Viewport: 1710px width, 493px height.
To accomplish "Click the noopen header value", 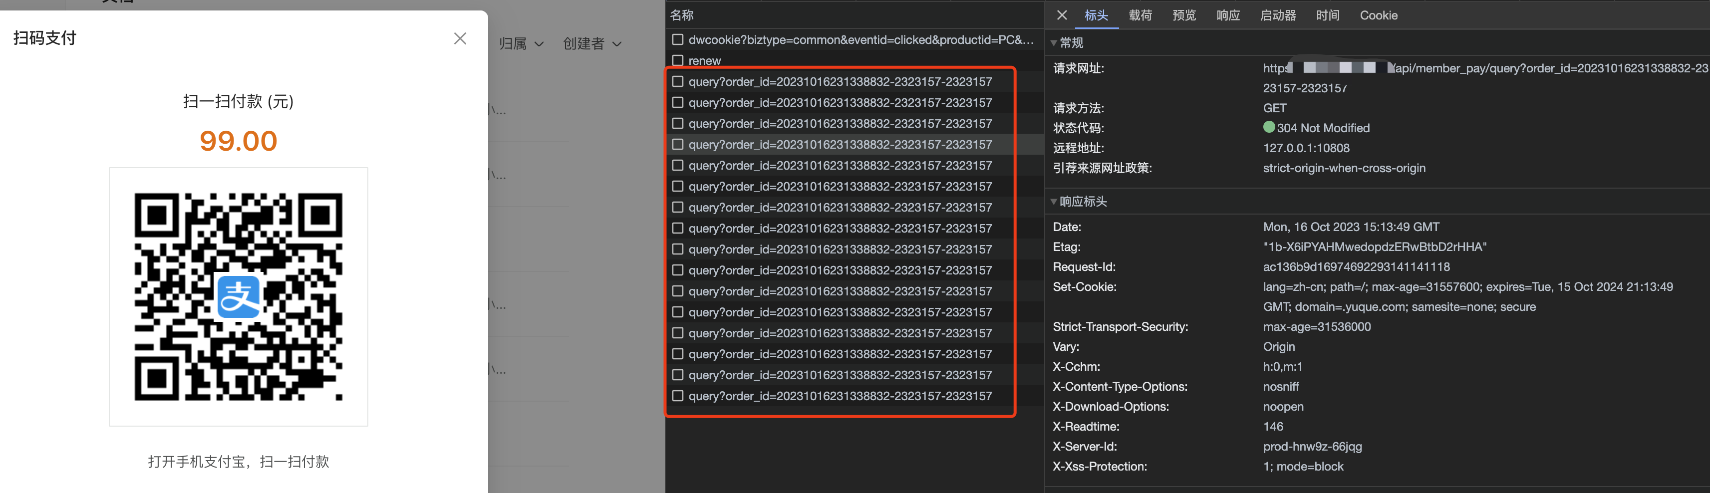I will tap(1283, 406).
